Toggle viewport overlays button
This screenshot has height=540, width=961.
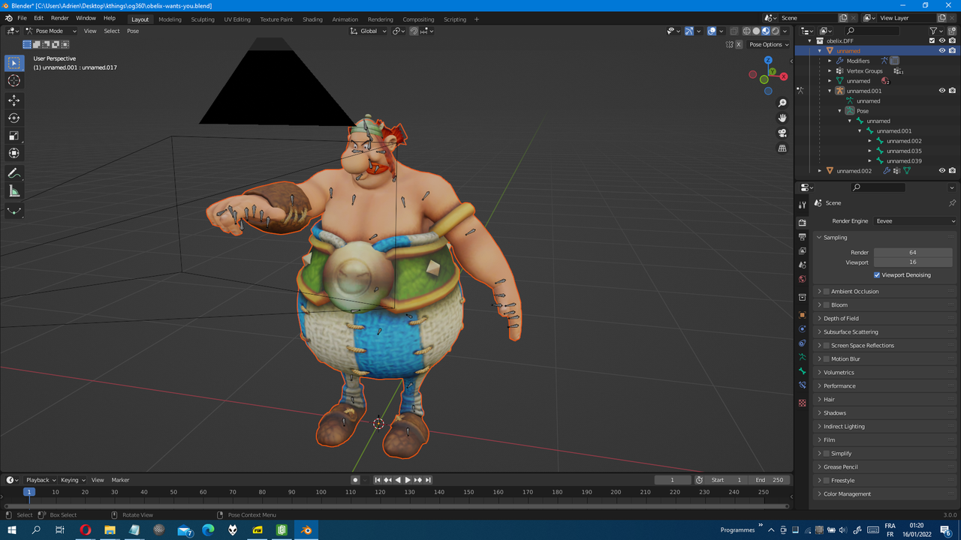[711, 31]
